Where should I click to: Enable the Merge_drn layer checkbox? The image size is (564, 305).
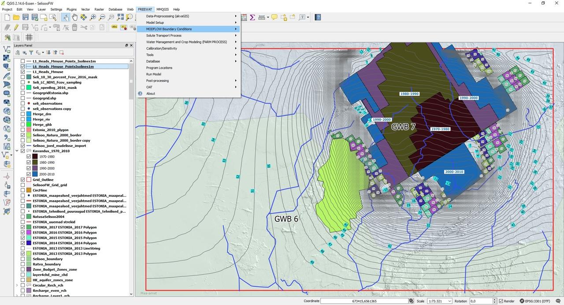tap(23, 114)
